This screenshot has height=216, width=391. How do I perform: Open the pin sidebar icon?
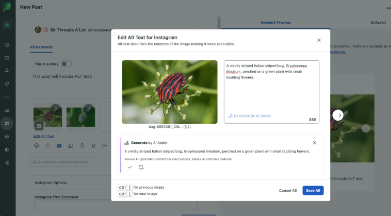coord(7,71)
